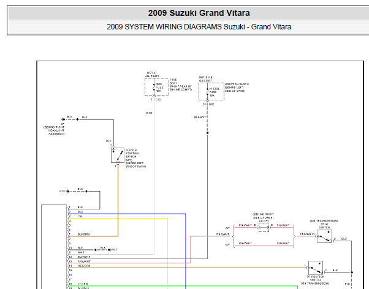The image size is (369, 289).
Task: Select pin 13 "PNK/WHT" wire label
Action: point(84,261)
